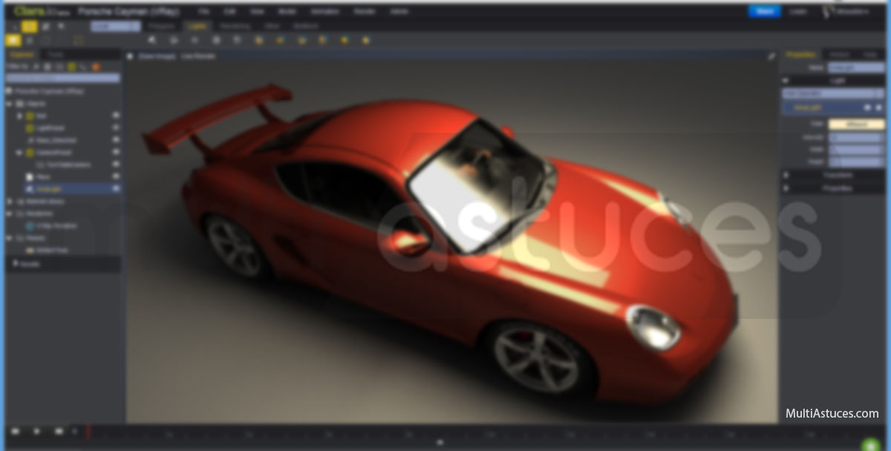891x451 pixels.
Task: Switch to the Rendering toolbar tab
Action: click(x=235, y=26)
